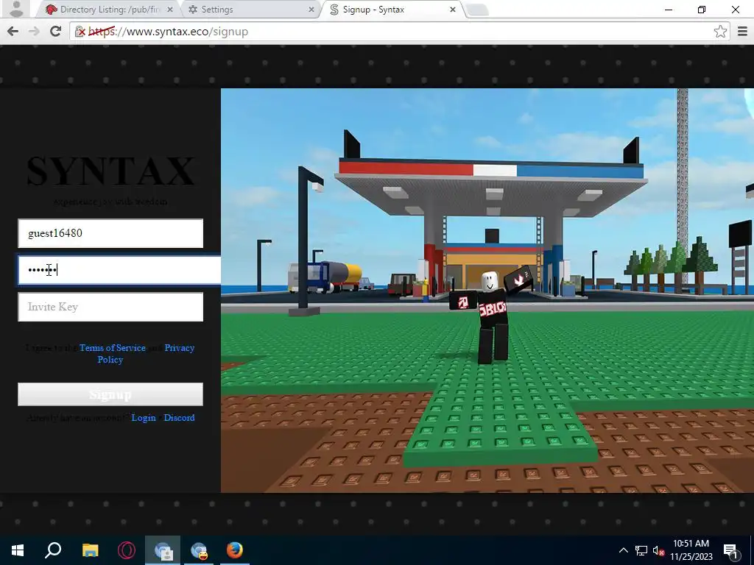Restore down the Chrome window
The width and height of the screenshot is (754, 565).
point(702,9)
